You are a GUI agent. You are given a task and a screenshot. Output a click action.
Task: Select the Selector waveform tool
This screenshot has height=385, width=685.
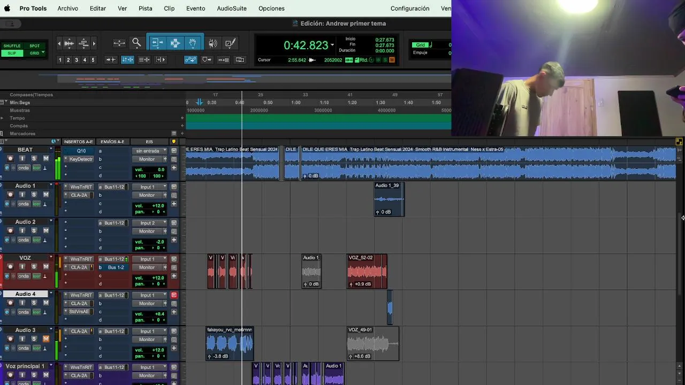(x=175, y=43)
